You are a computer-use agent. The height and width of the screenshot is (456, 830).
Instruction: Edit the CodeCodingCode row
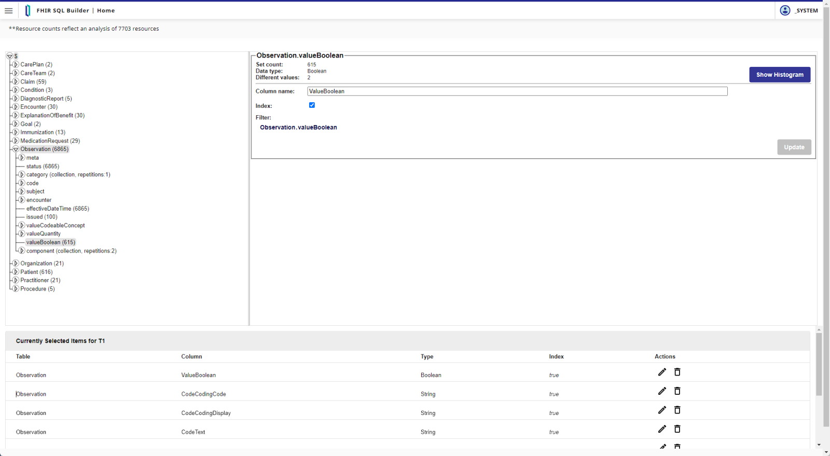pyautogui.click(x=662, y=391)
